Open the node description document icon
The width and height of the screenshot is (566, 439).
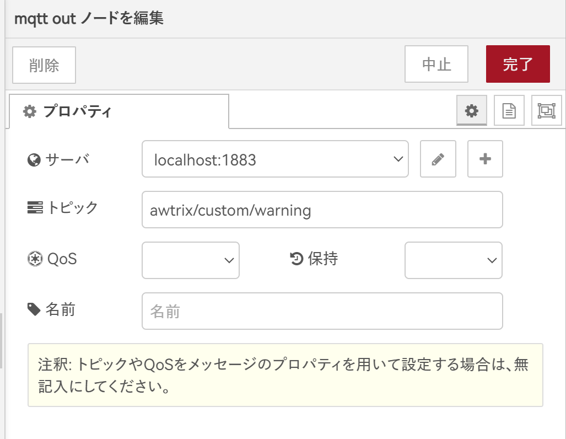click(x=509, y=110)
